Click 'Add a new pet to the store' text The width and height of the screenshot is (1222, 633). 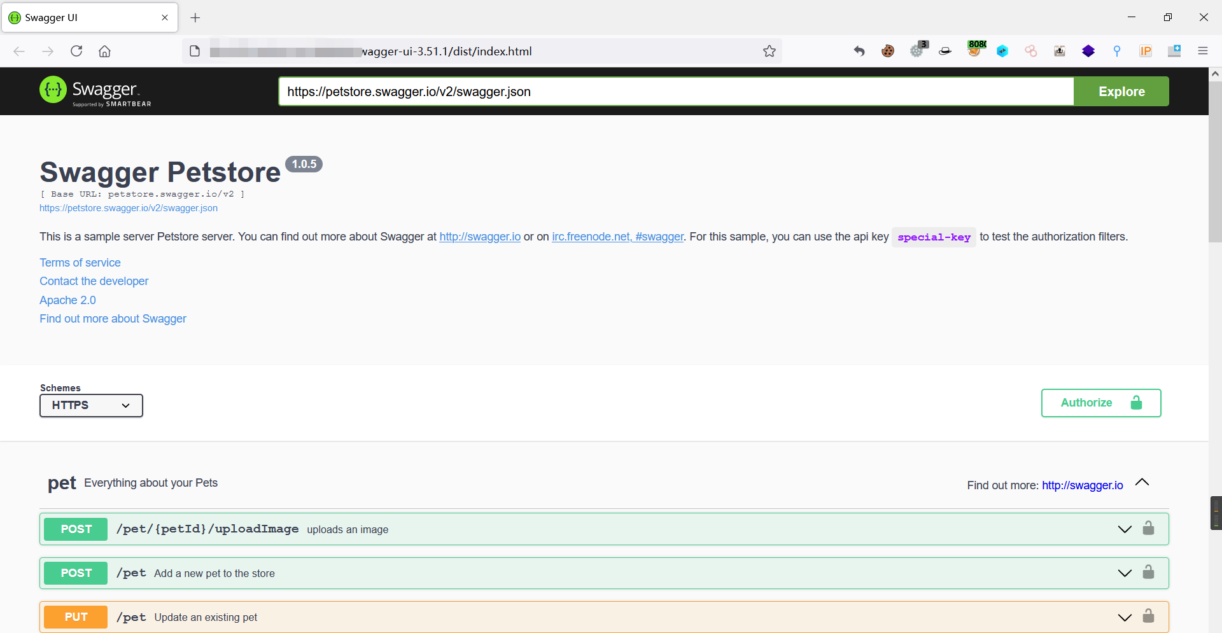coord(214,573)
